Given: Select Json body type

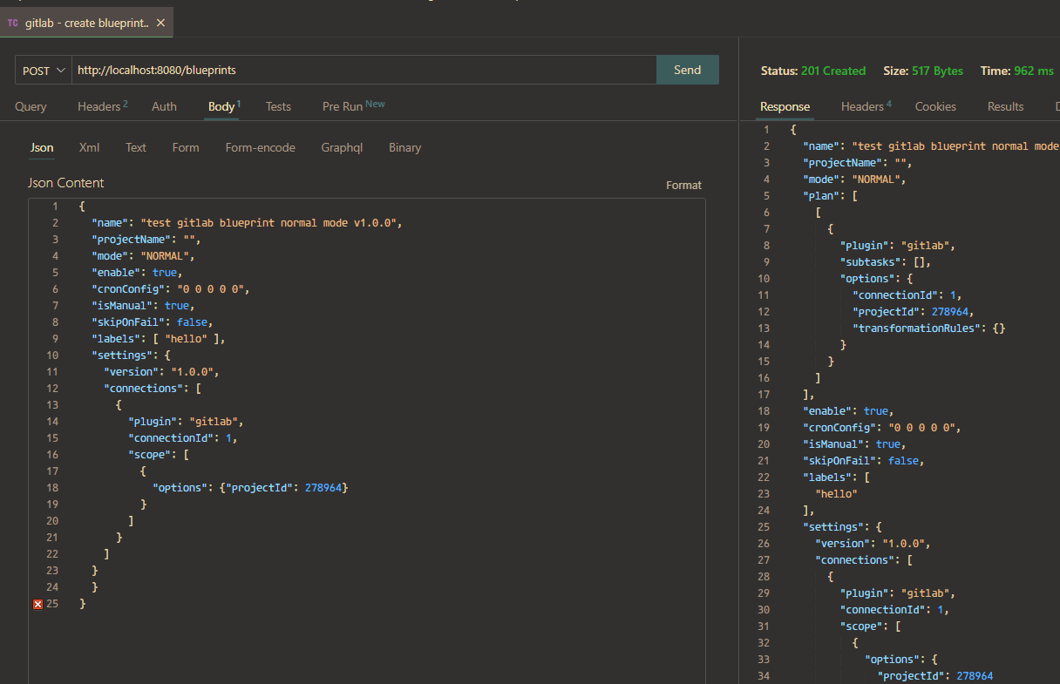Looking at the screenshot, I should [42, 147].
